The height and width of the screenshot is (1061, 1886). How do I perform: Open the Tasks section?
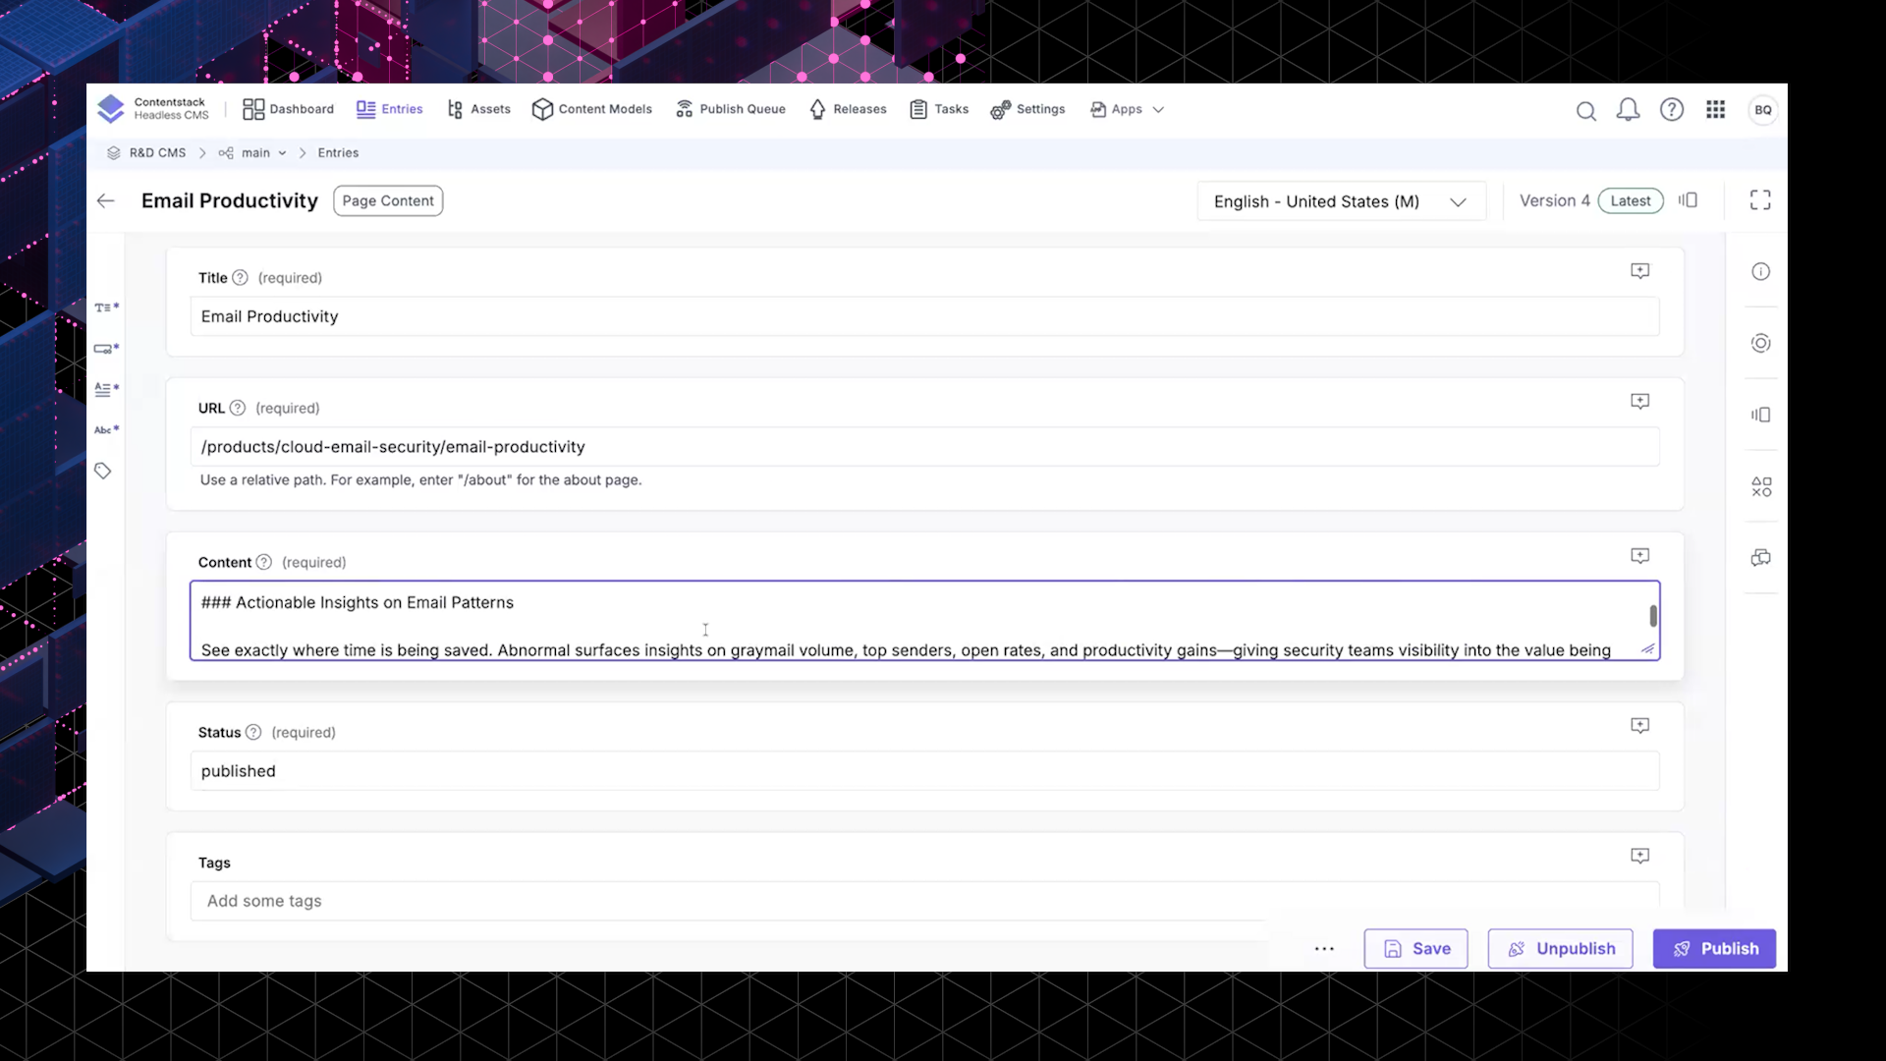(x=939, y=109)
